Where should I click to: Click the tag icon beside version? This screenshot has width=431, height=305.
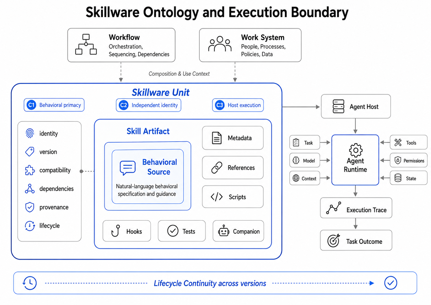[30, 151]
